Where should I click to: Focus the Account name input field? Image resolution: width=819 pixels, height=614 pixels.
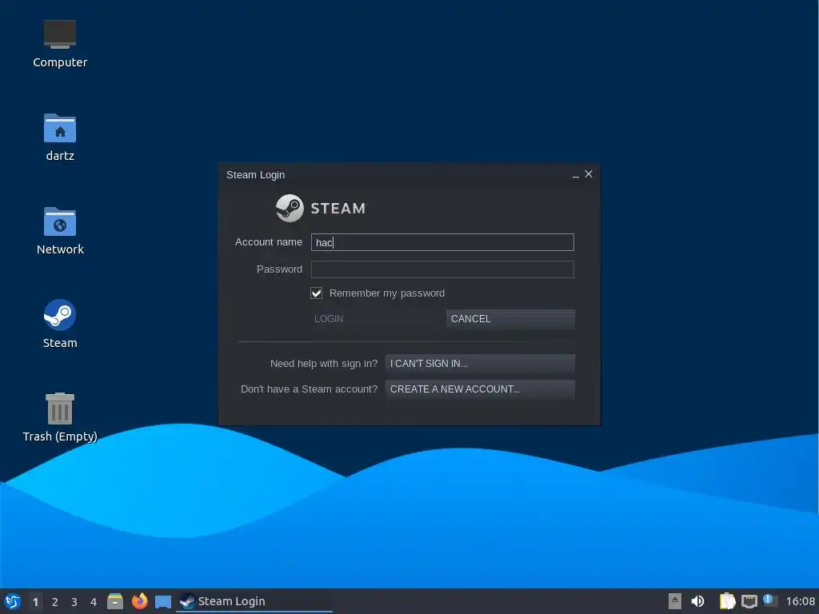[442, 242]
